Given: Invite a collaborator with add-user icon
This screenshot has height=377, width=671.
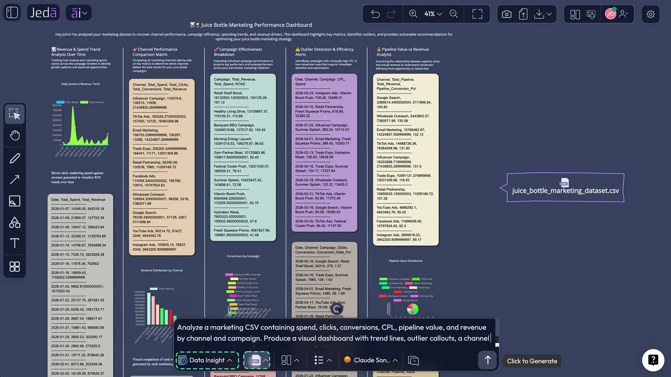Looking at the screenshot, I should tap(624, 14).
